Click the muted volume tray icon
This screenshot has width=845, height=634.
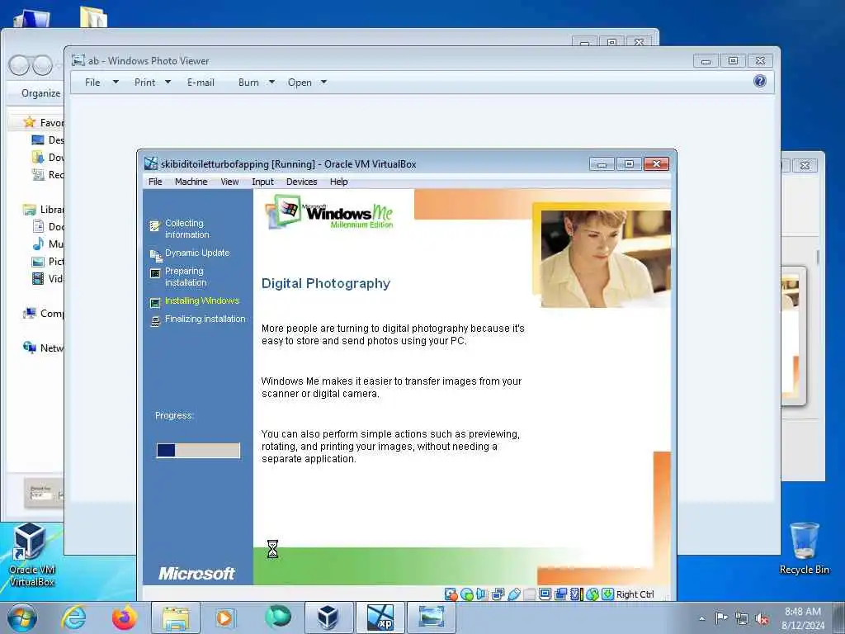(x=762, y=618)
